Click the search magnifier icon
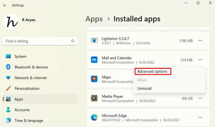 pos(73,41)
